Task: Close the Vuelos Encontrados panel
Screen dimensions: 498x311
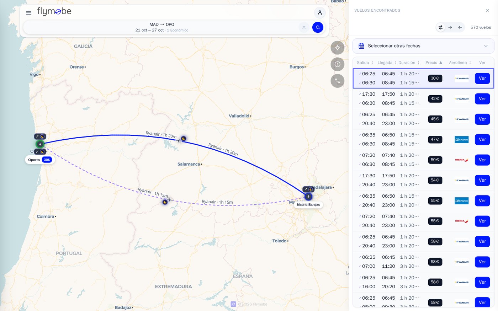Action: tap(488, 10)
